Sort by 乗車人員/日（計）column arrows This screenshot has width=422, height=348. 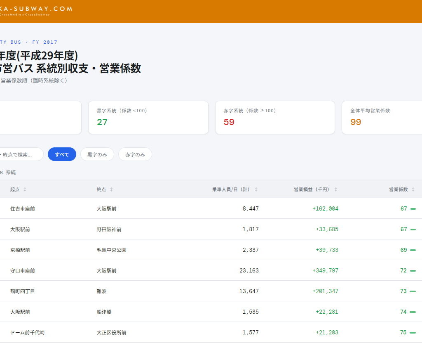(x=256, y=189)
